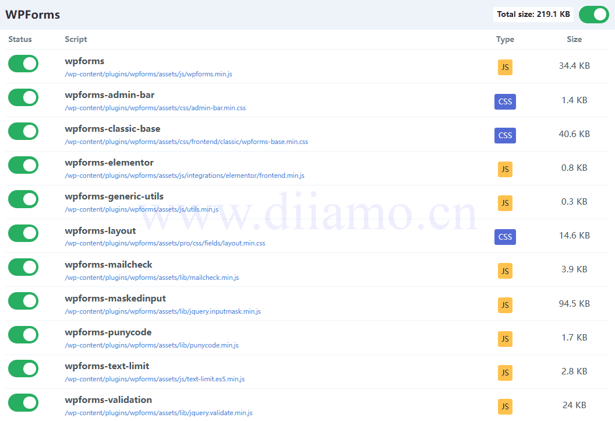This screenshot has height=421, width=615.
Task: Open the wpforms.min.js file path link
Action: 149,74
